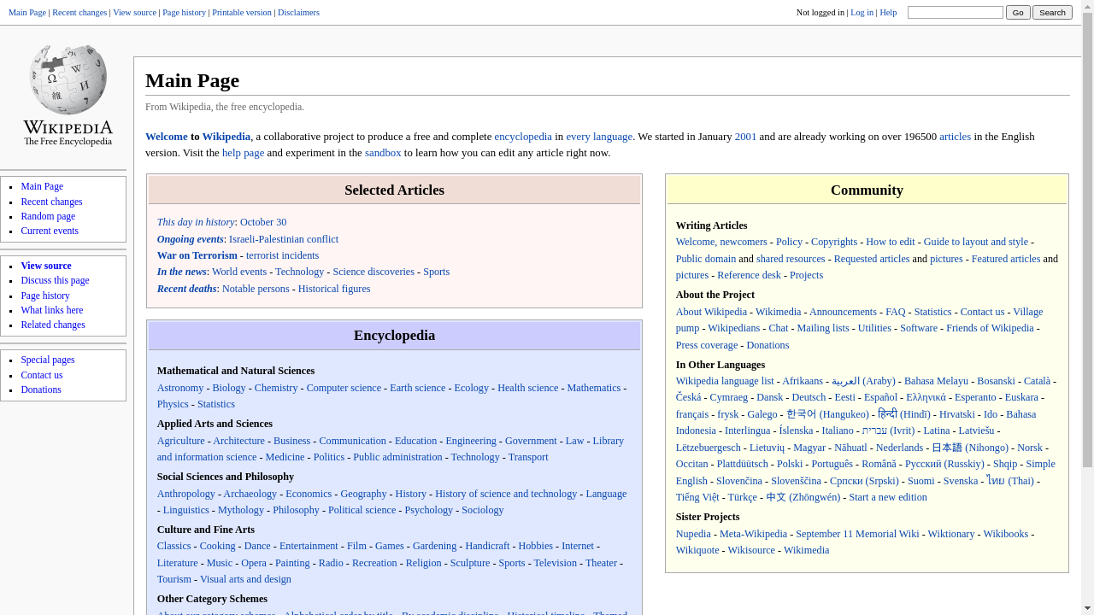
Task: Visit the Israeli-Palestinian conflict article
Action: click(284, 238)
